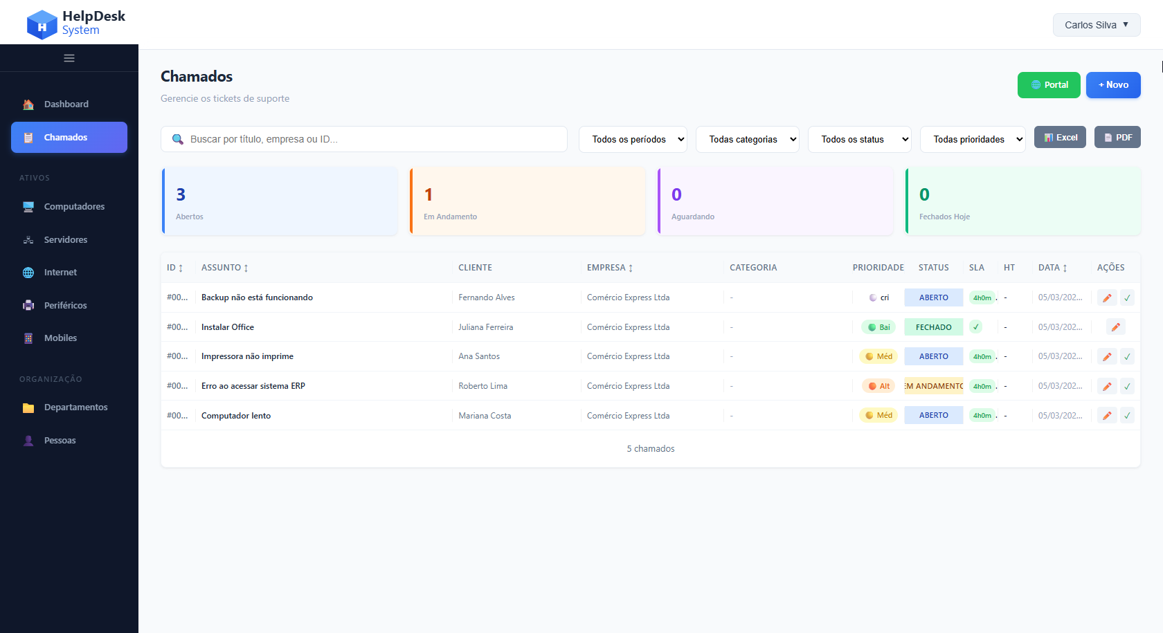Open the Todos os períodos dropdown

pyautogui.click(x=633, y=139)
